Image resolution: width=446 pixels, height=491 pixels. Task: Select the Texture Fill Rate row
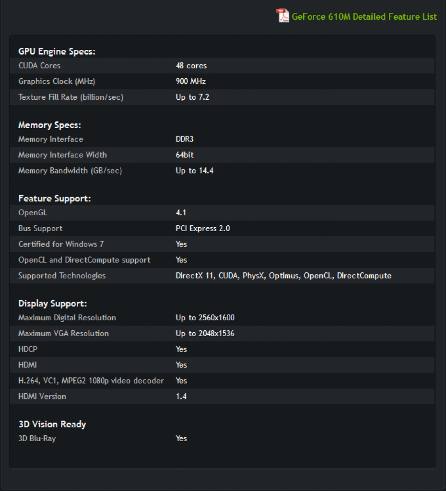coord(222,97)
